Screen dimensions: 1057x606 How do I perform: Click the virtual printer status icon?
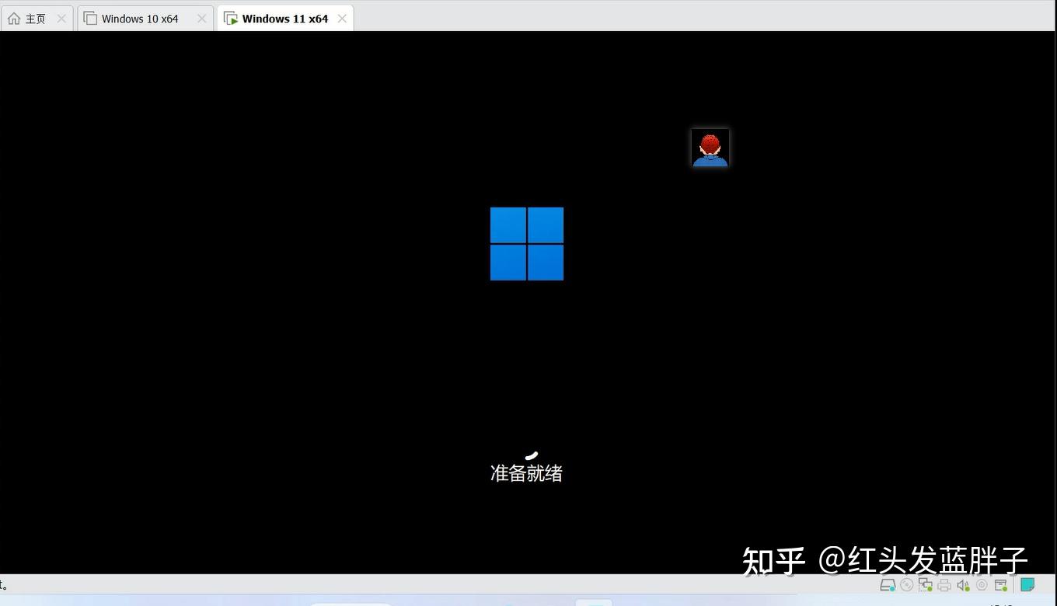[944, 585]
